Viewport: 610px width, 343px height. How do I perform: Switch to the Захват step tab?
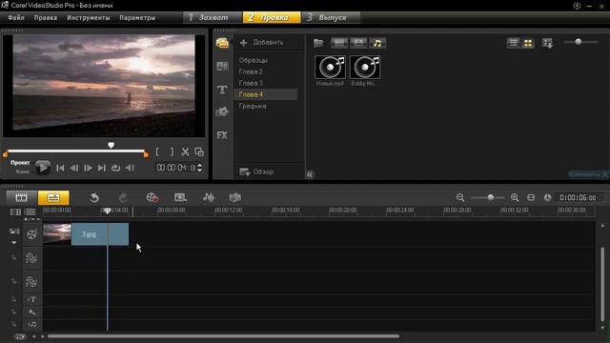point(213,17)
